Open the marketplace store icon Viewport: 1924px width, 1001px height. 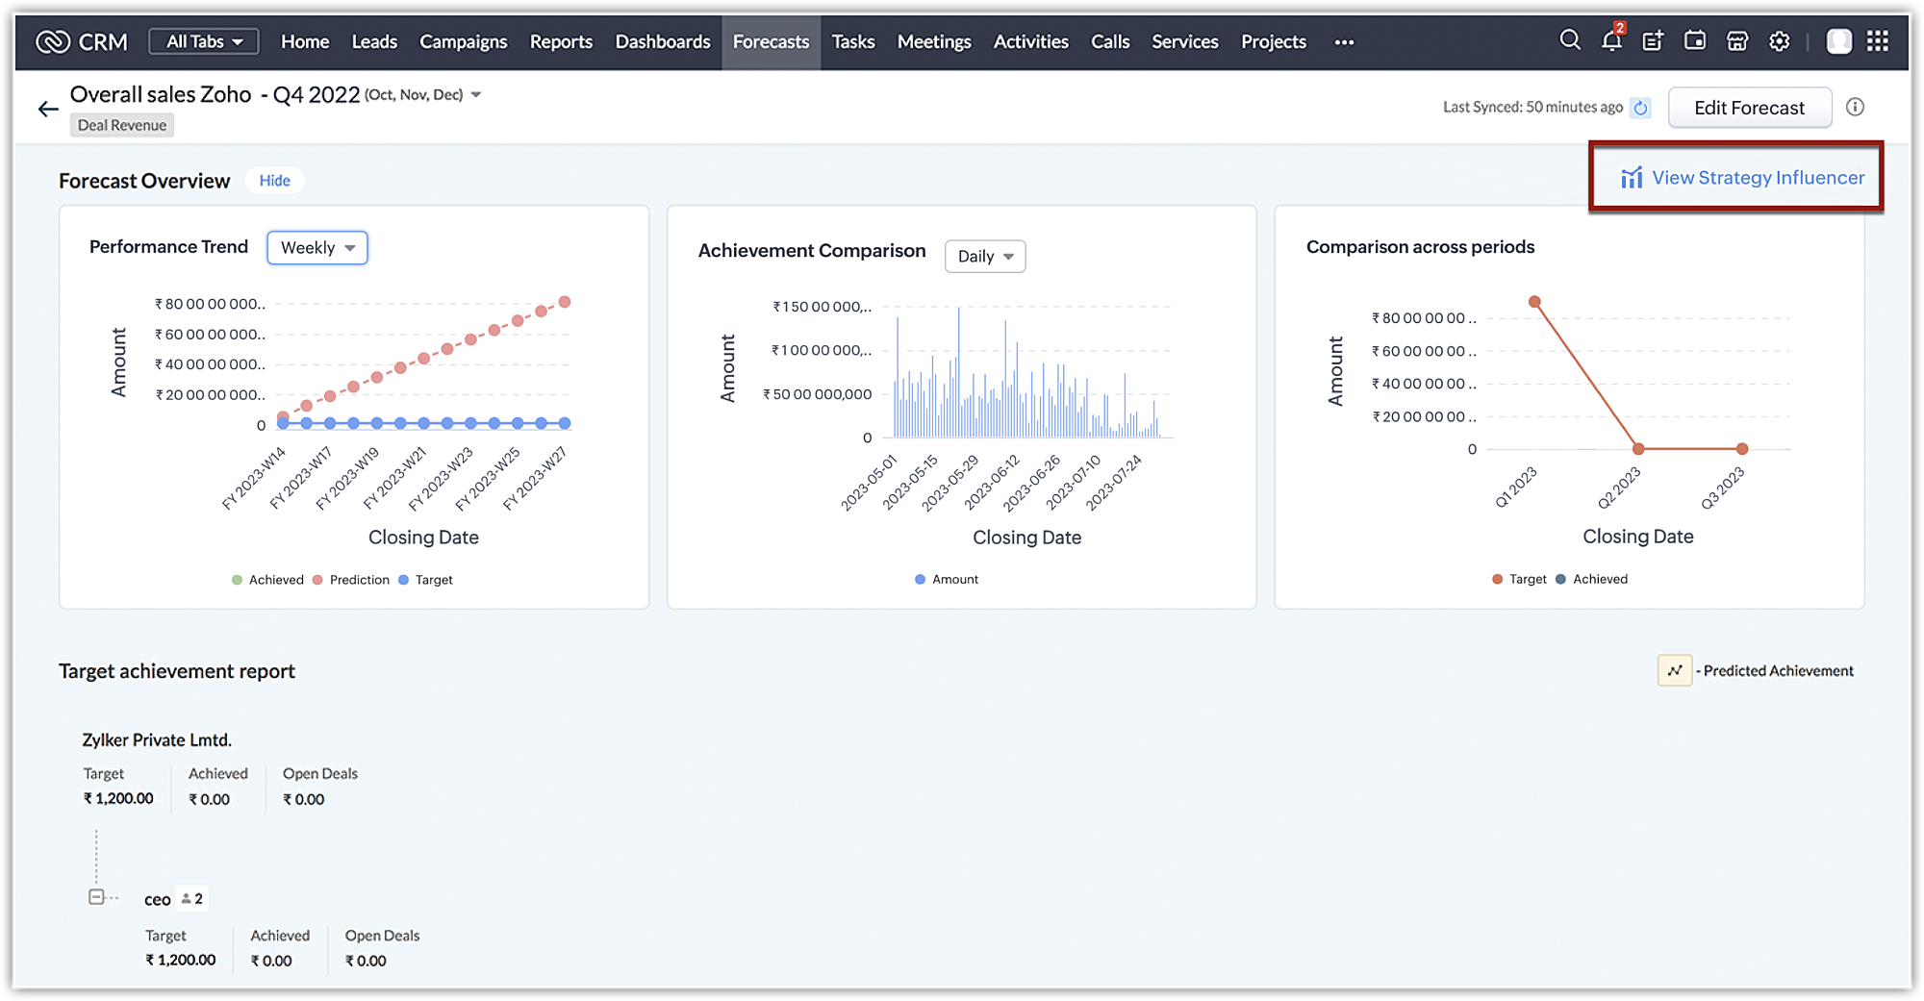pyautogui.click(x=1737, y=40)
